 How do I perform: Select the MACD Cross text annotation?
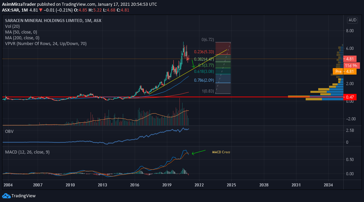[221, 152]
